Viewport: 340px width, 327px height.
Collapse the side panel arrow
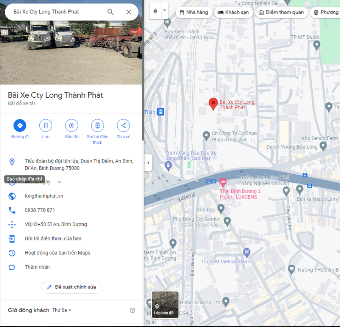click(148, 163)
